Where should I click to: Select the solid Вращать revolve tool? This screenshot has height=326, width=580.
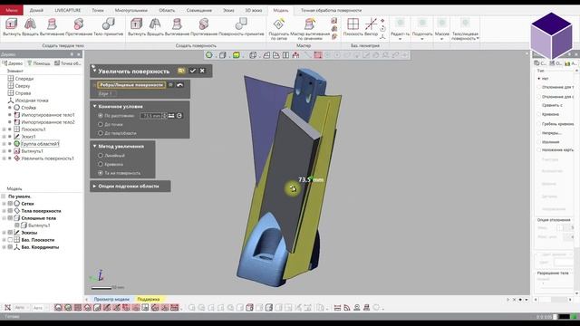tap(30, 27)
